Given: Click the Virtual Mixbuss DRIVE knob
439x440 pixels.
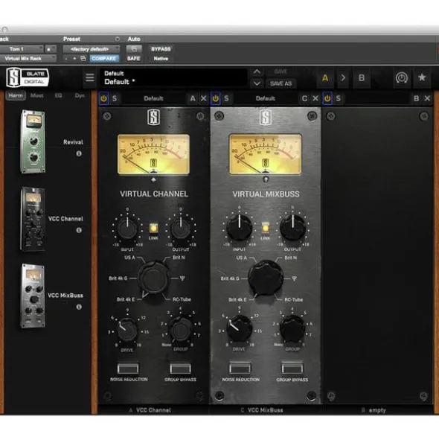Looking at the screenshot, I should (239, 328).
